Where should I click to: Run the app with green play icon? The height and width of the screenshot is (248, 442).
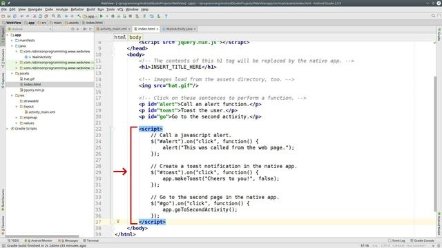coord(102,17)
